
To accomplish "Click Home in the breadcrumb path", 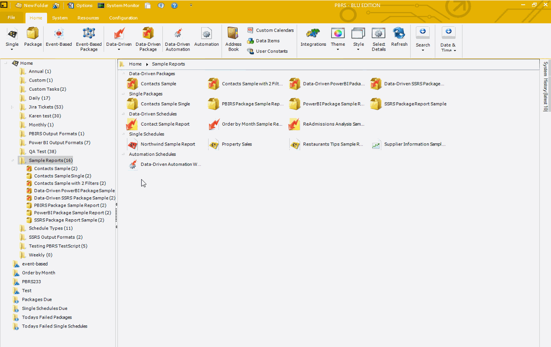I will [135, 64].
